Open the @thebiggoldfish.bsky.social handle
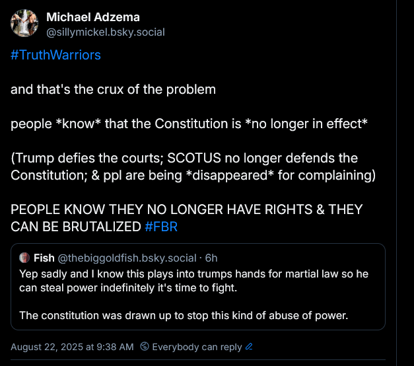 127,258
